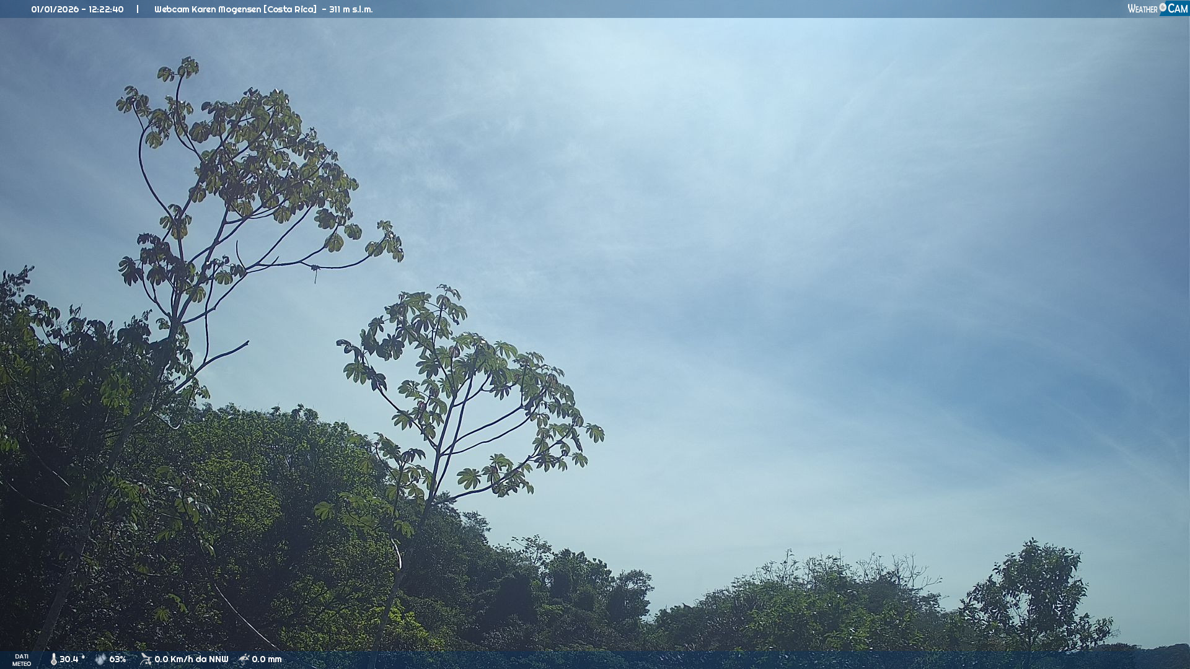Click the 63% humidity reading
This screenshot has height=669, width=1190.
[118, 659]
